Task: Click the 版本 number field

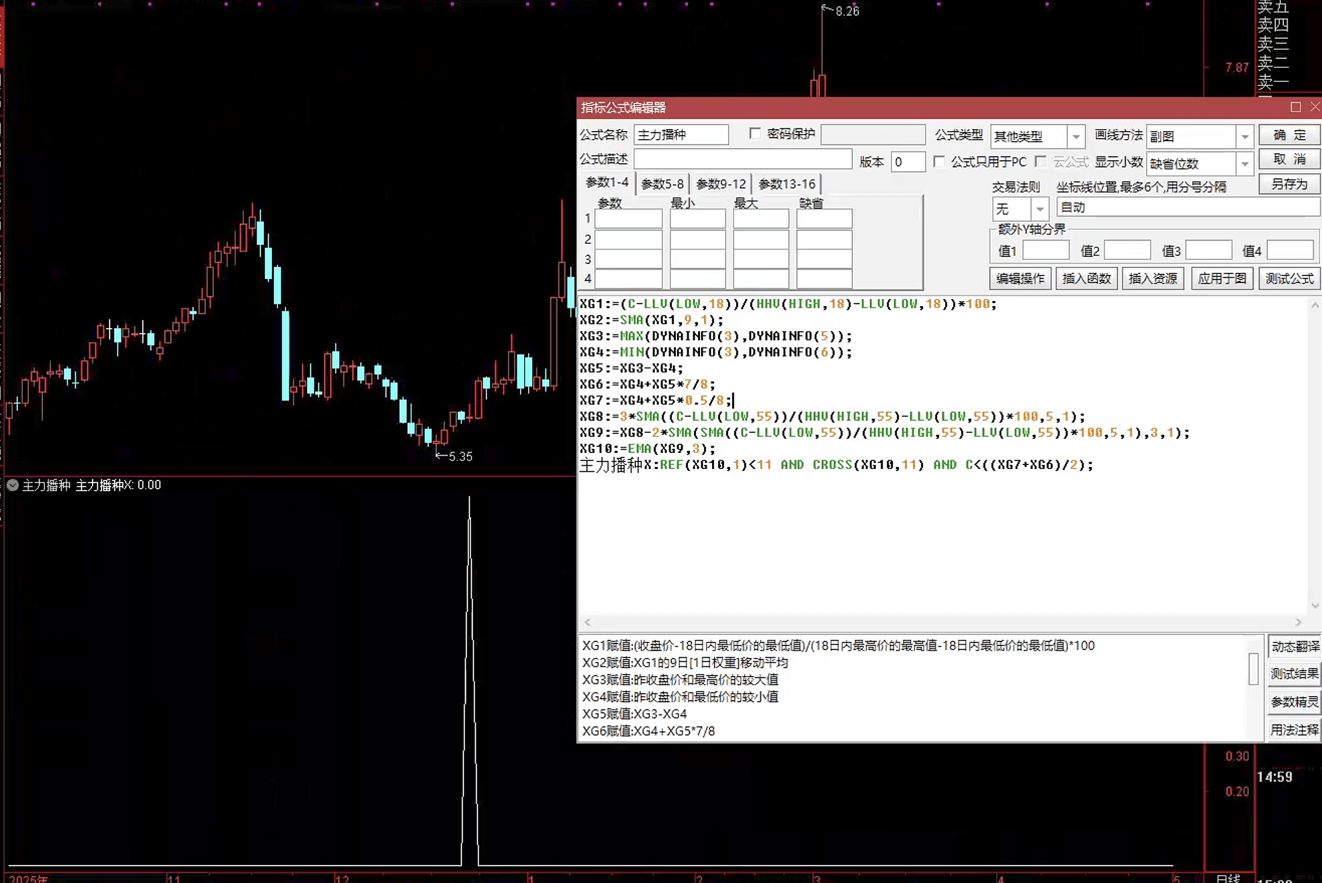Action: [908, 162]
